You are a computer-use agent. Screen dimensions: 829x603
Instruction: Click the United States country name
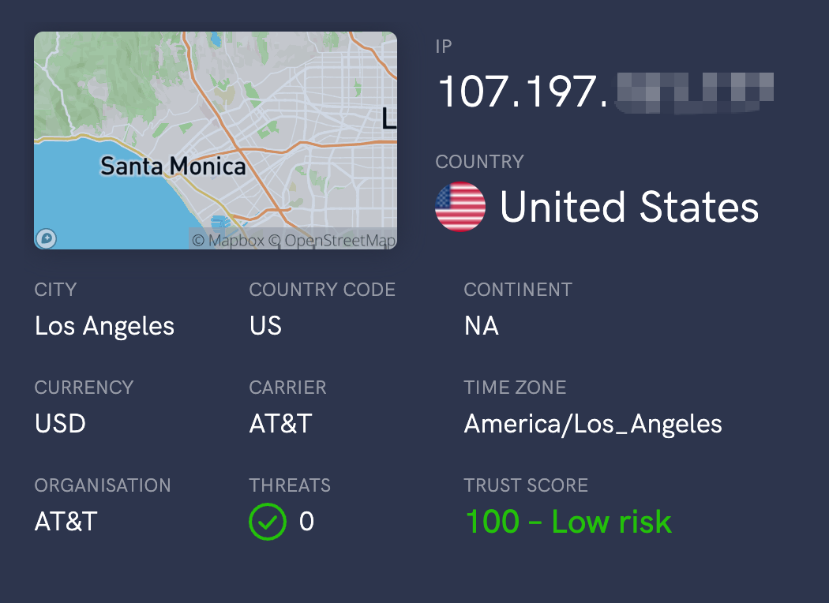[x=629, y=207]
